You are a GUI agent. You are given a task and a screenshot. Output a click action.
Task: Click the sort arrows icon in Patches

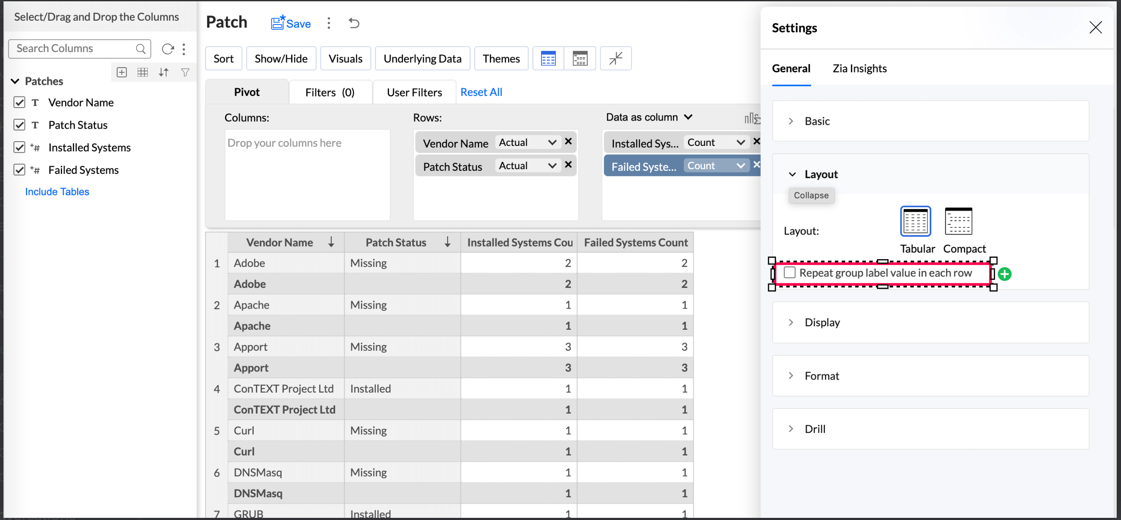[164, 73]
